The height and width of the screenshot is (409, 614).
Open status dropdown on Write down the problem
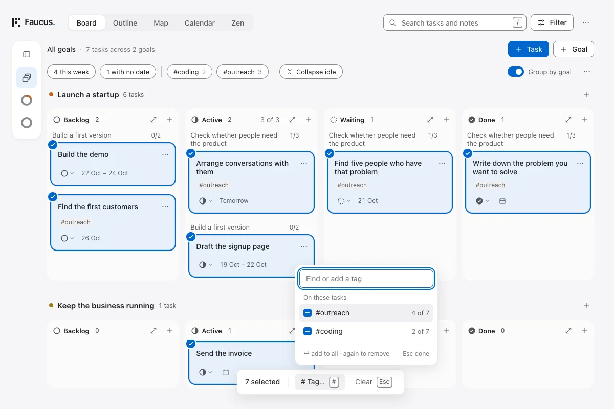[483, 201]
